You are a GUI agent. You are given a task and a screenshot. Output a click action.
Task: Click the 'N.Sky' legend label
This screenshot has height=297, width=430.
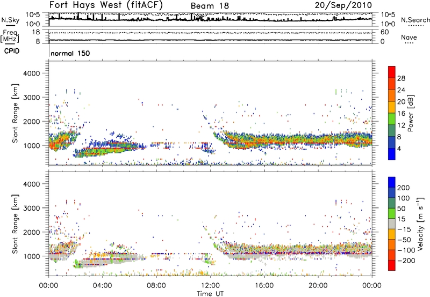(x=10, y=20)
